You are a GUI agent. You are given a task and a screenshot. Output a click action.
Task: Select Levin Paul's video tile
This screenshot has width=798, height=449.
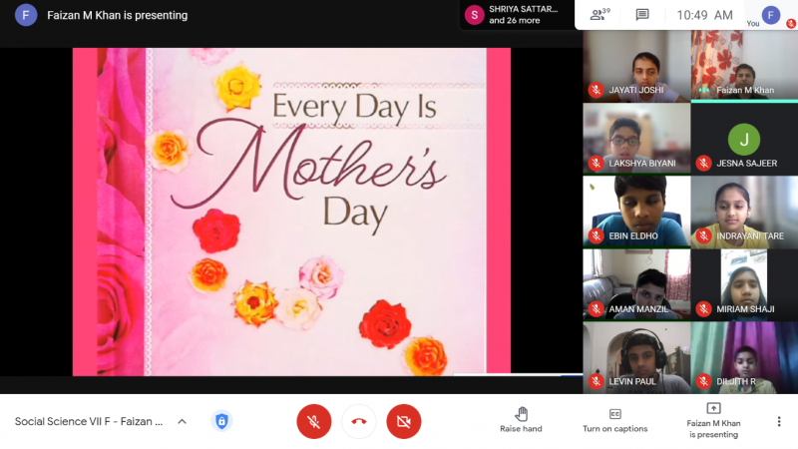tap(636, 356)
